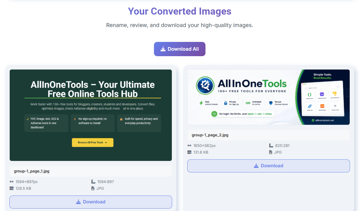Click the file size icon beside 131.8 KB
360x211 pixels.
[189, 152]
